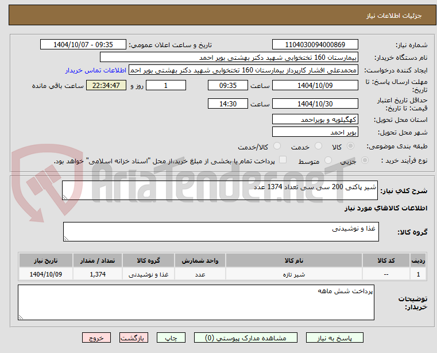Click the واحد شمارش column header
The height and width of the screenshot is (353, 437).
coord(200,260)
